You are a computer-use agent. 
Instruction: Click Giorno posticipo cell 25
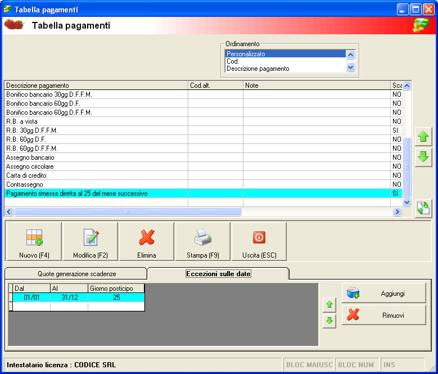point(116,298)
